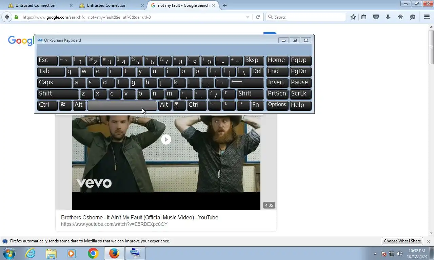Open the Hello chat bubble icon
Viewport: 434px width, 260px height.
tap(413, 17)
